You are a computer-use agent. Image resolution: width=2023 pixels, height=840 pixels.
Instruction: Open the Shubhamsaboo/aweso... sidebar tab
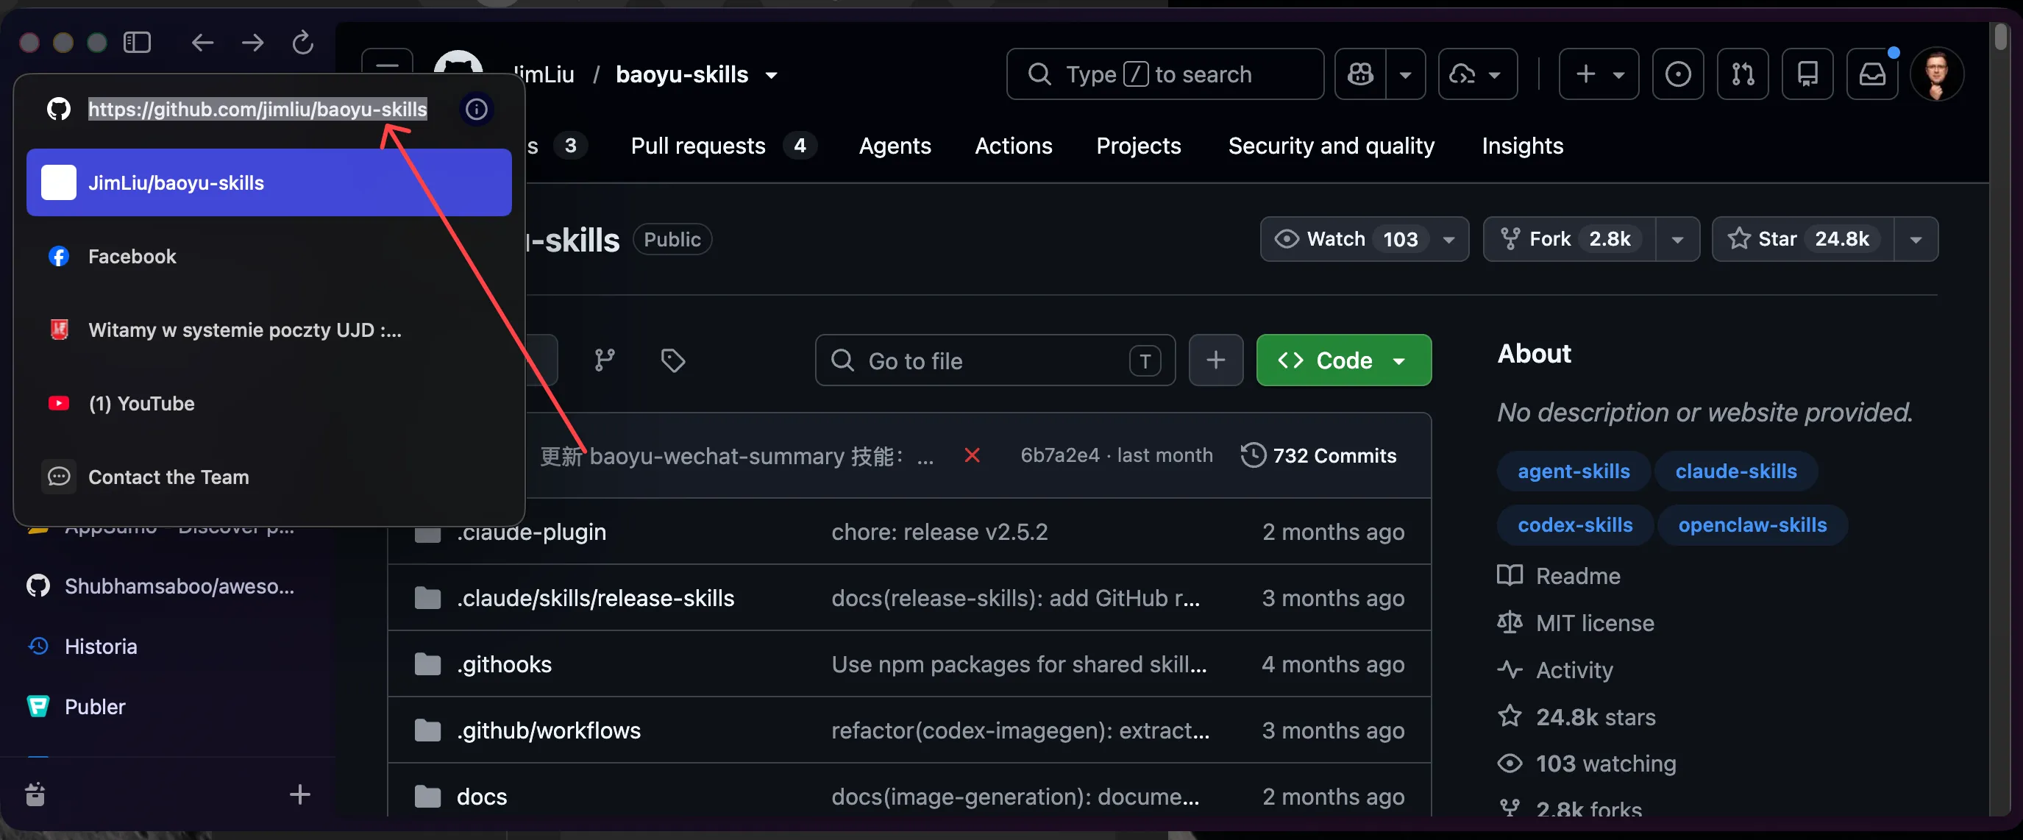161,586
